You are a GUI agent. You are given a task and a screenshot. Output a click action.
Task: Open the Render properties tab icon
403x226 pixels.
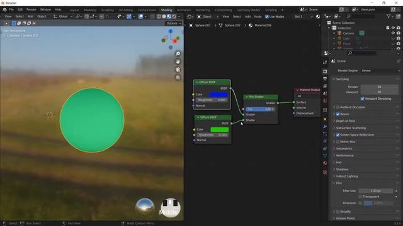click(x=325, y=71)
